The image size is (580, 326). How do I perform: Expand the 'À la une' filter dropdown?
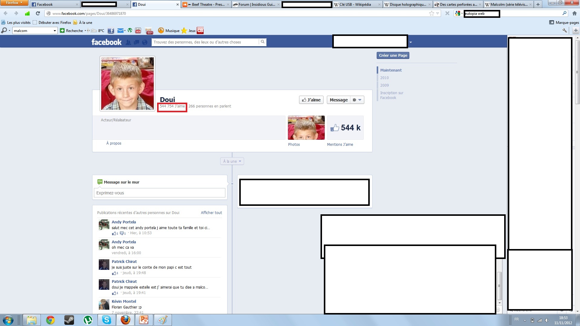[232, 161]
